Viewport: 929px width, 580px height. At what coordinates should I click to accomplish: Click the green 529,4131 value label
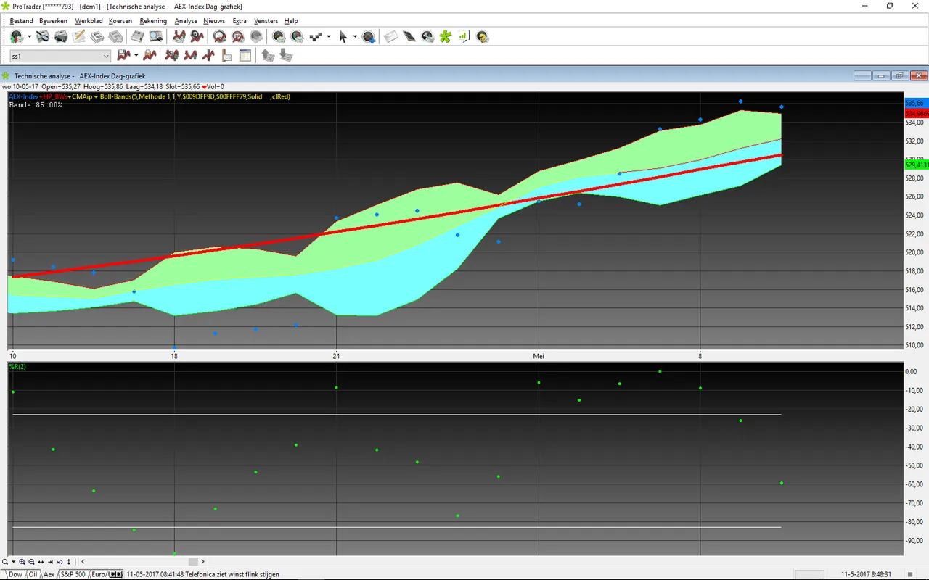coord(917,165)
